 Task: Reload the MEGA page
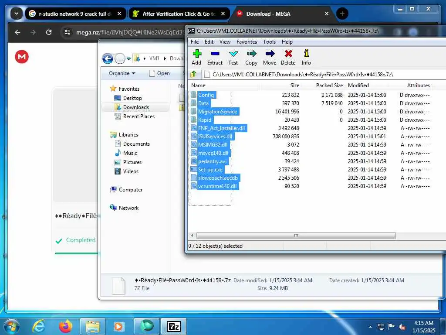click(x=49, y=32)
